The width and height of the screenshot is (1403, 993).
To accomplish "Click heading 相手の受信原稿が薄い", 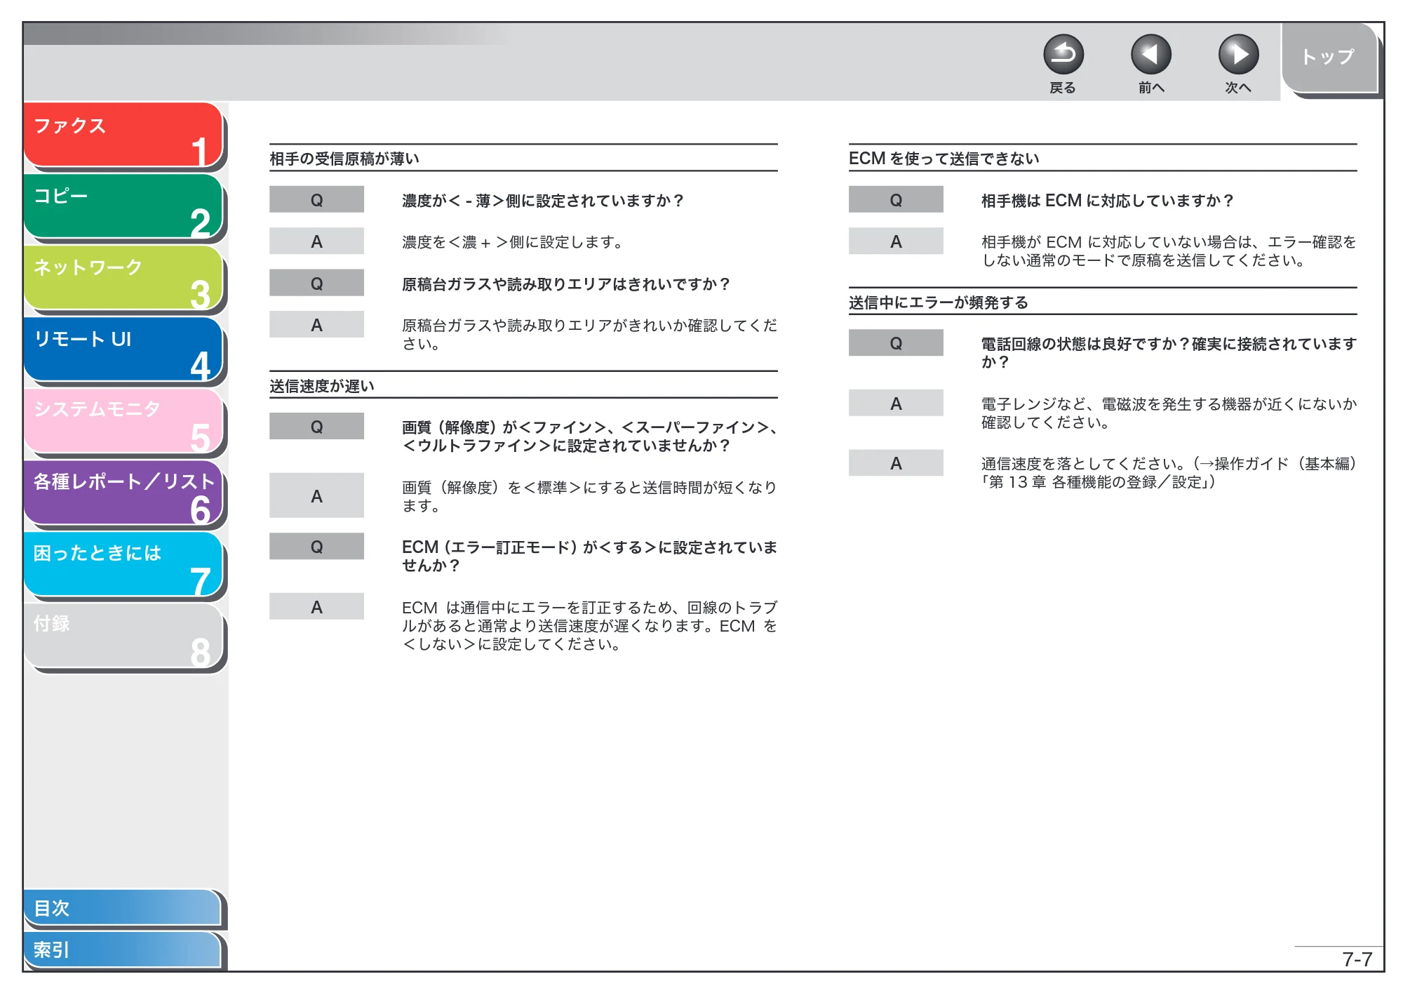I will click(x=344, y=159).
